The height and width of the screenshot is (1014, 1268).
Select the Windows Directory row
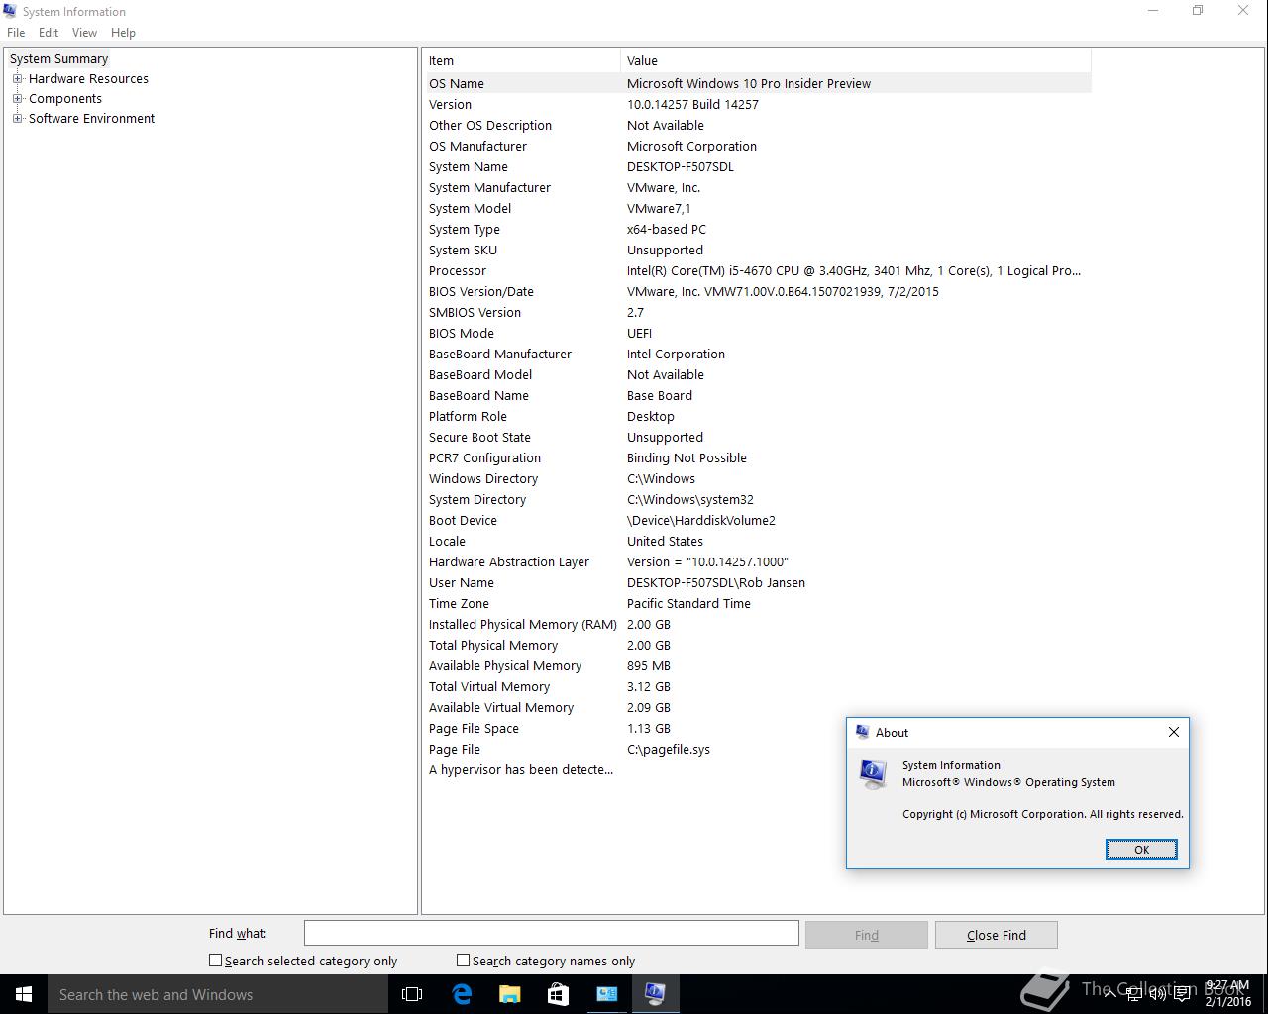759,478
